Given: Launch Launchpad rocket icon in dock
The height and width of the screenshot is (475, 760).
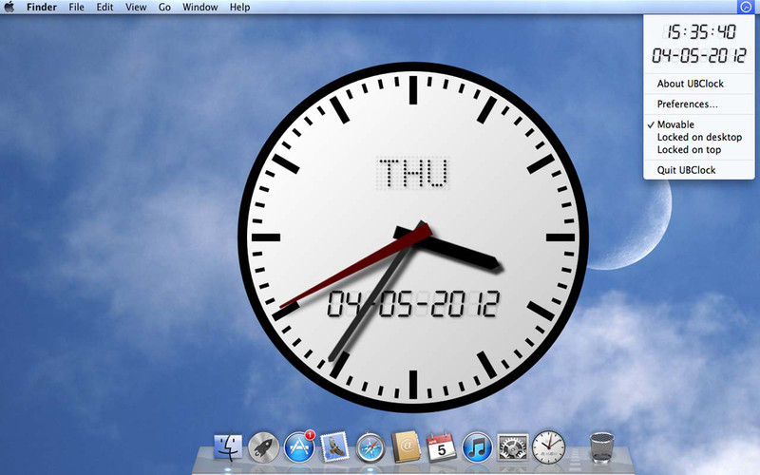Looking at the screenshot, I should [x=264, y=446].
